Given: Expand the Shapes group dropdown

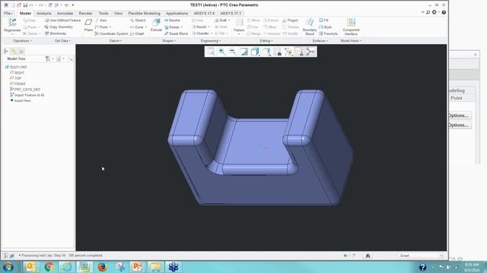Looking at the screenshot, I should [169, 41].
